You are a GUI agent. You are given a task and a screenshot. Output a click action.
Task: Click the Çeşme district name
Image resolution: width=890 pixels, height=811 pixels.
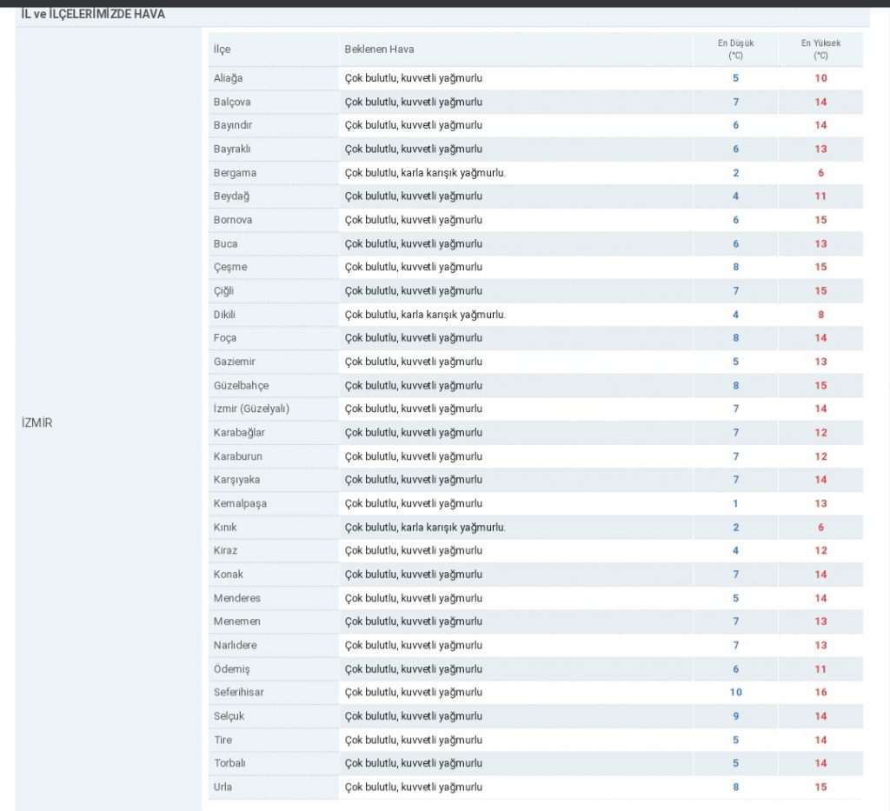pos(230,268)
